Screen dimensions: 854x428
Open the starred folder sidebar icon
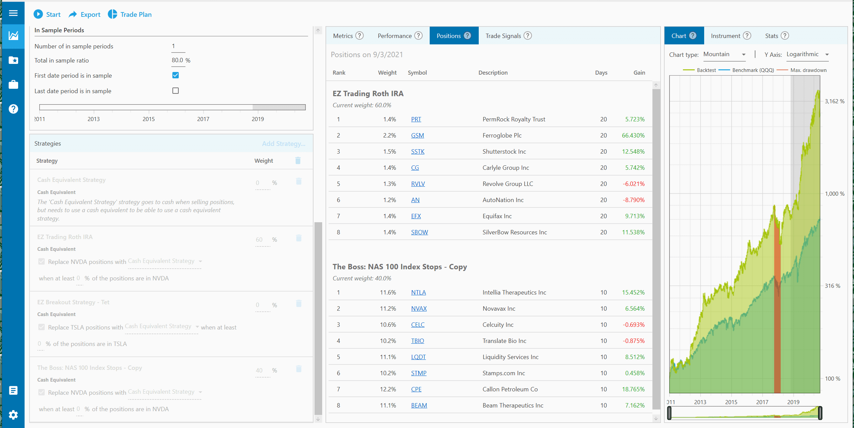(x=13, y=60)
